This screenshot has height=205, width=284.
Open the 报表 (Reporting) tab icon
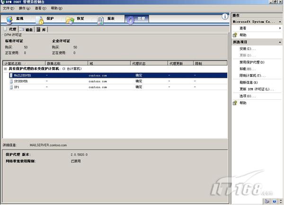point(100,20)
